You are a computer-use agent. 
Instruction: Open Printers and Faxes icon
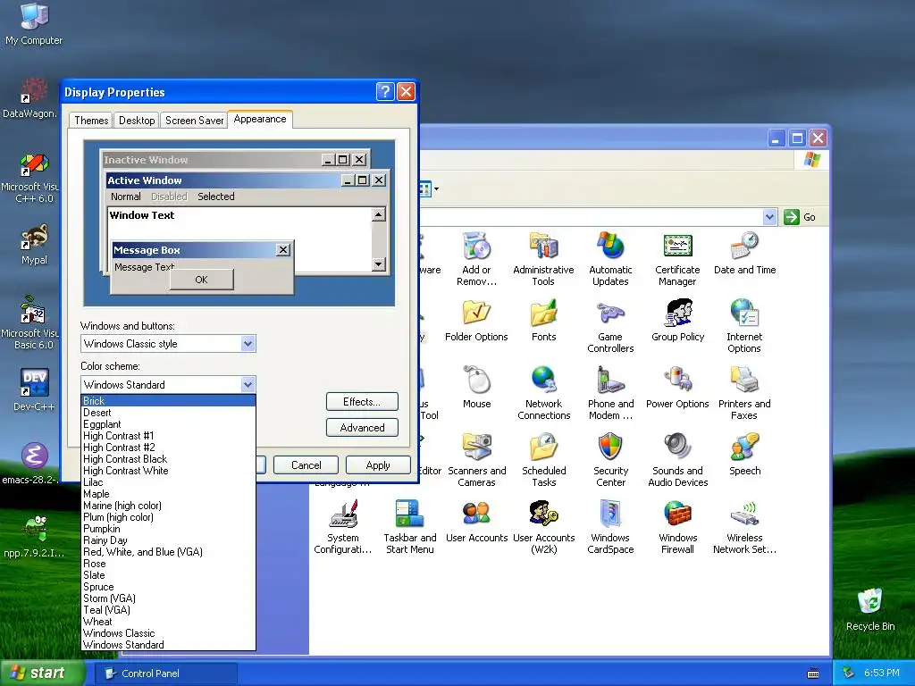(744, 393)
